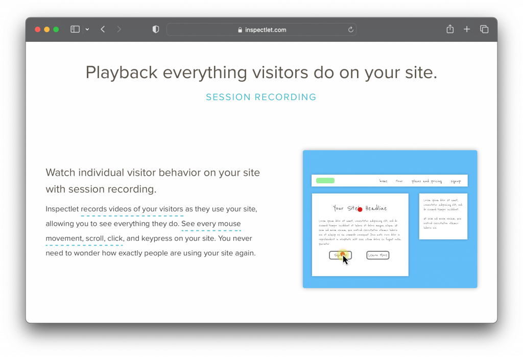Viewport: 523px width, 357px height.
Task: Click 'Your Site Headline' in illustration
Action: point(360,208)
